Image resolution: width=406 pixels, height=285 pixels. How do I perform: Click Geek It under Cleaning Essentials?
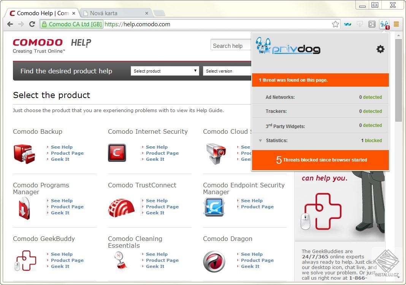(155, 266)
